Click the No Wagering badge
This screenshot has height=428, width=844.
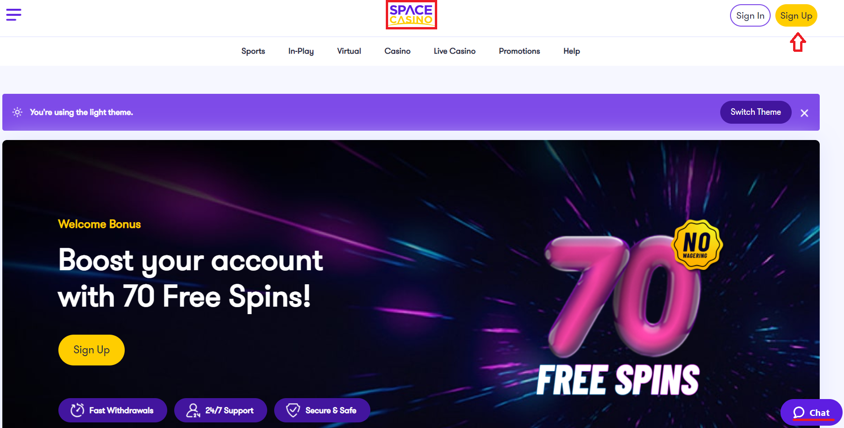[696, 245]
